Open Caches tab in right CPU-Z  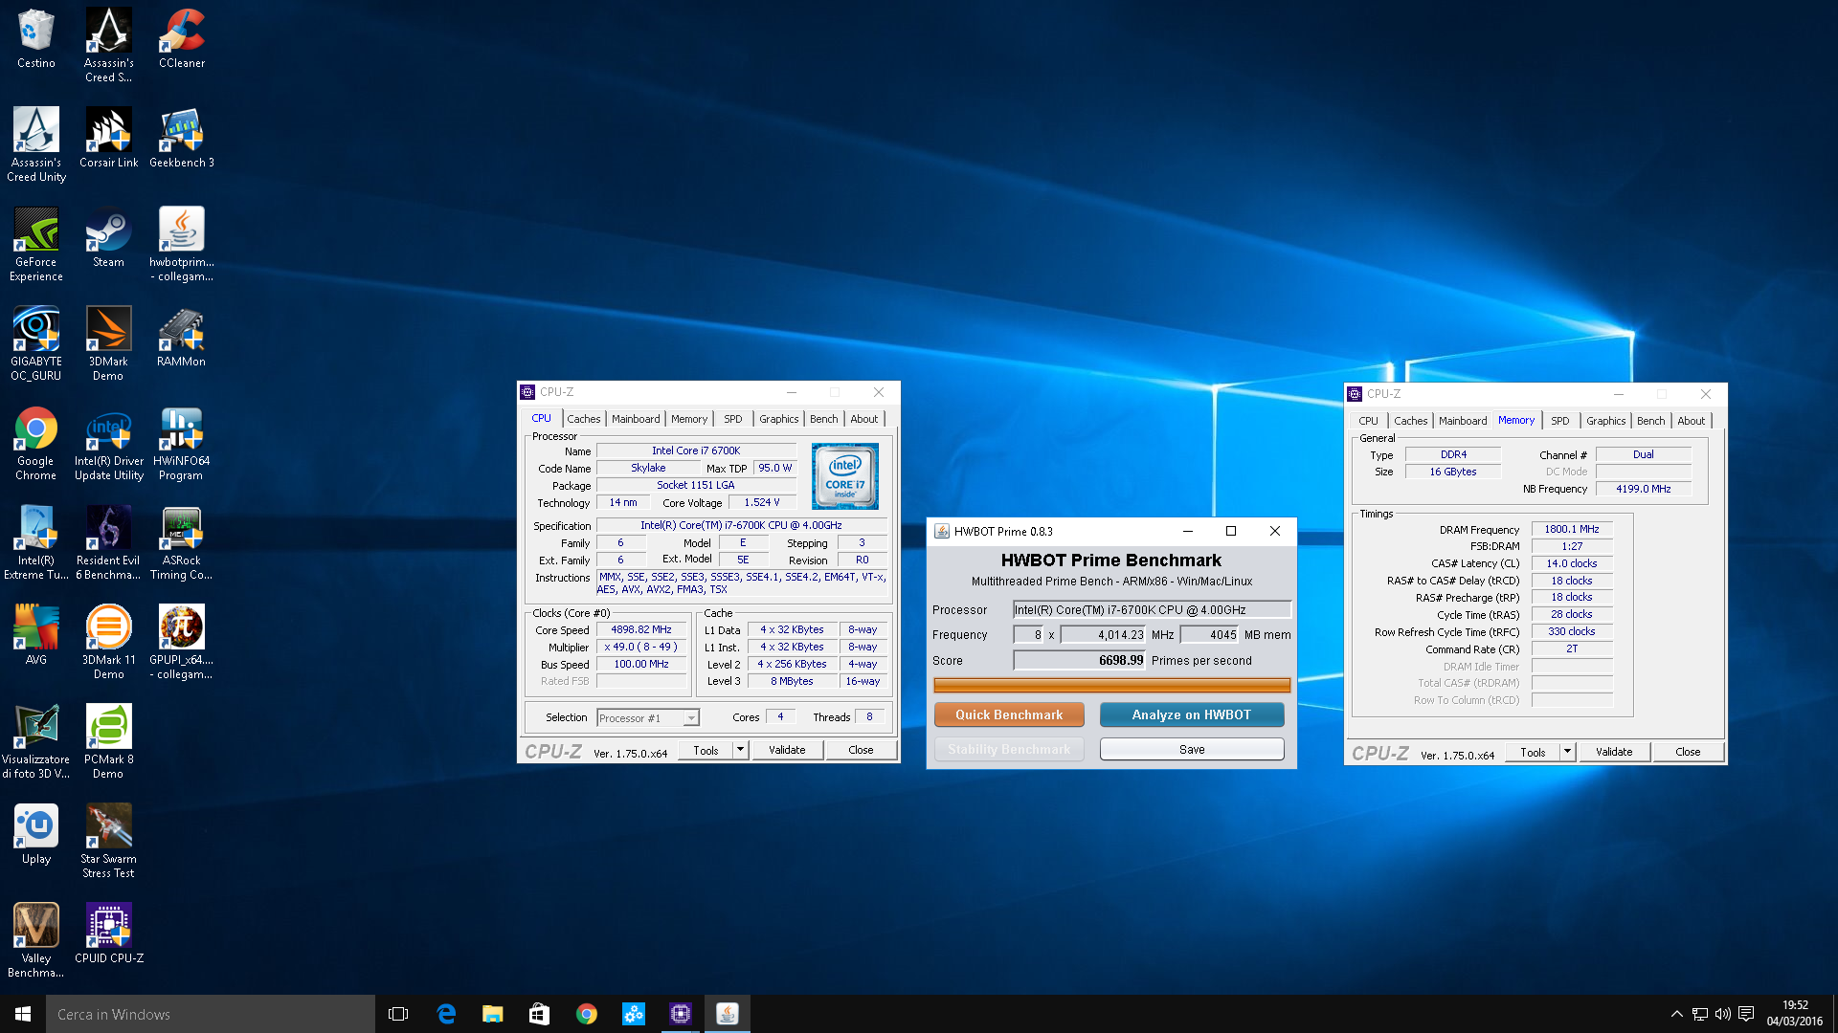(x=1410, y=421)
